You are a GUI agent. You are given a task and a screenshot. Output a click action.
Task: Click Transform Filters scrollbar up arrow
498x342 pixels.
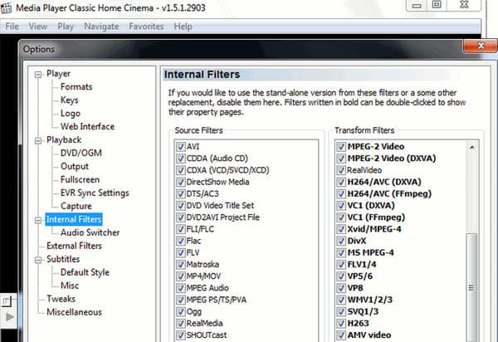pyautogui.click(x=471, y=147)
